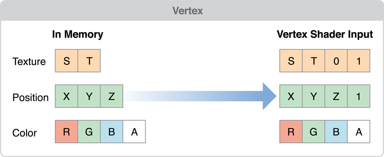Select the red R swatch in shader input row

click(291, 132)
